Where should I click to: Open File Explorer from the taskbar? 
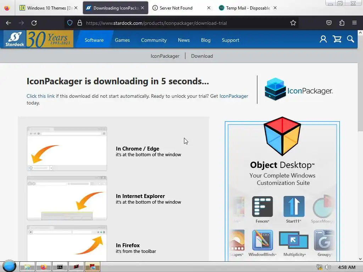[x=27, y=267]
